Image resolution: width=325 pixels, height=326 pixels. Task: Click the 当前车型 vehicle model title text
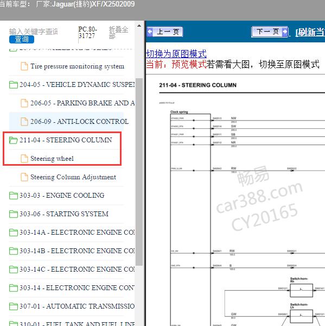67,4
